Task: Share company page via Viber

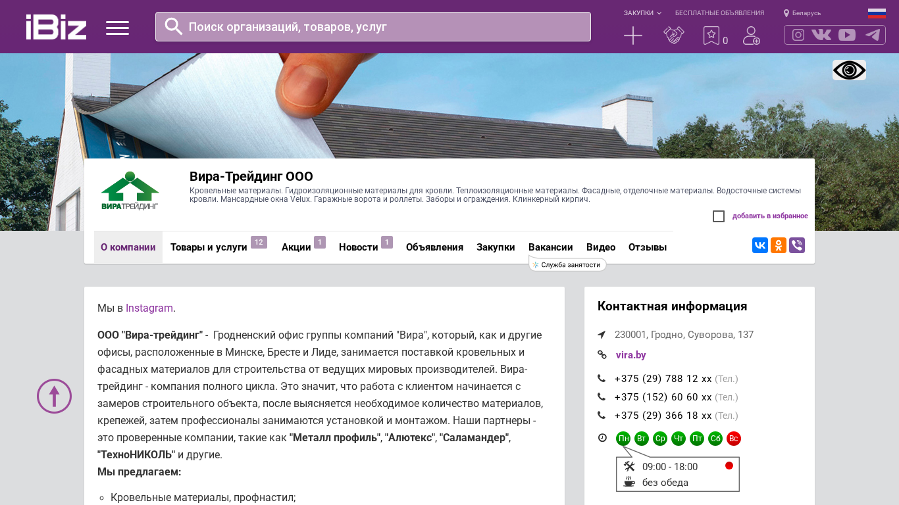Action: tap(797, 245)
